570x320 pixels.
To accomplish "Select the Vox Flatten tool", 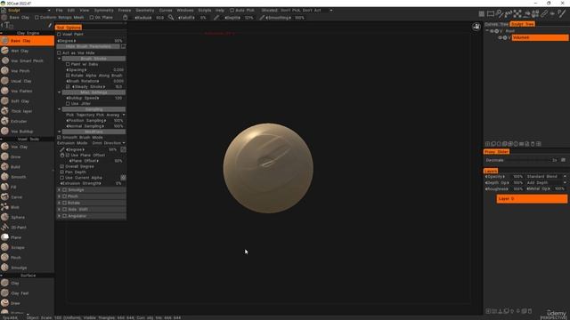I will (28, 91).
